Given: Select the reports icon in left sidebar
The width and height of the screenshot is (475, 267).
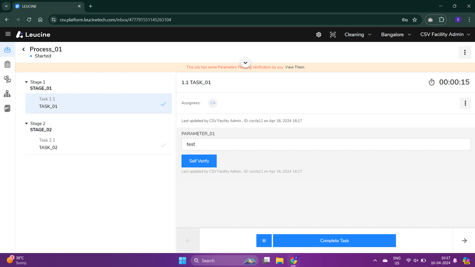Looking at the screenshot, I should (x=7, y=108).
